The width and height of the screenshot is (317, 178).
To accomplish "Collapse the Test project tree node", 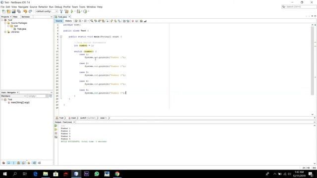I will (2, 20).
